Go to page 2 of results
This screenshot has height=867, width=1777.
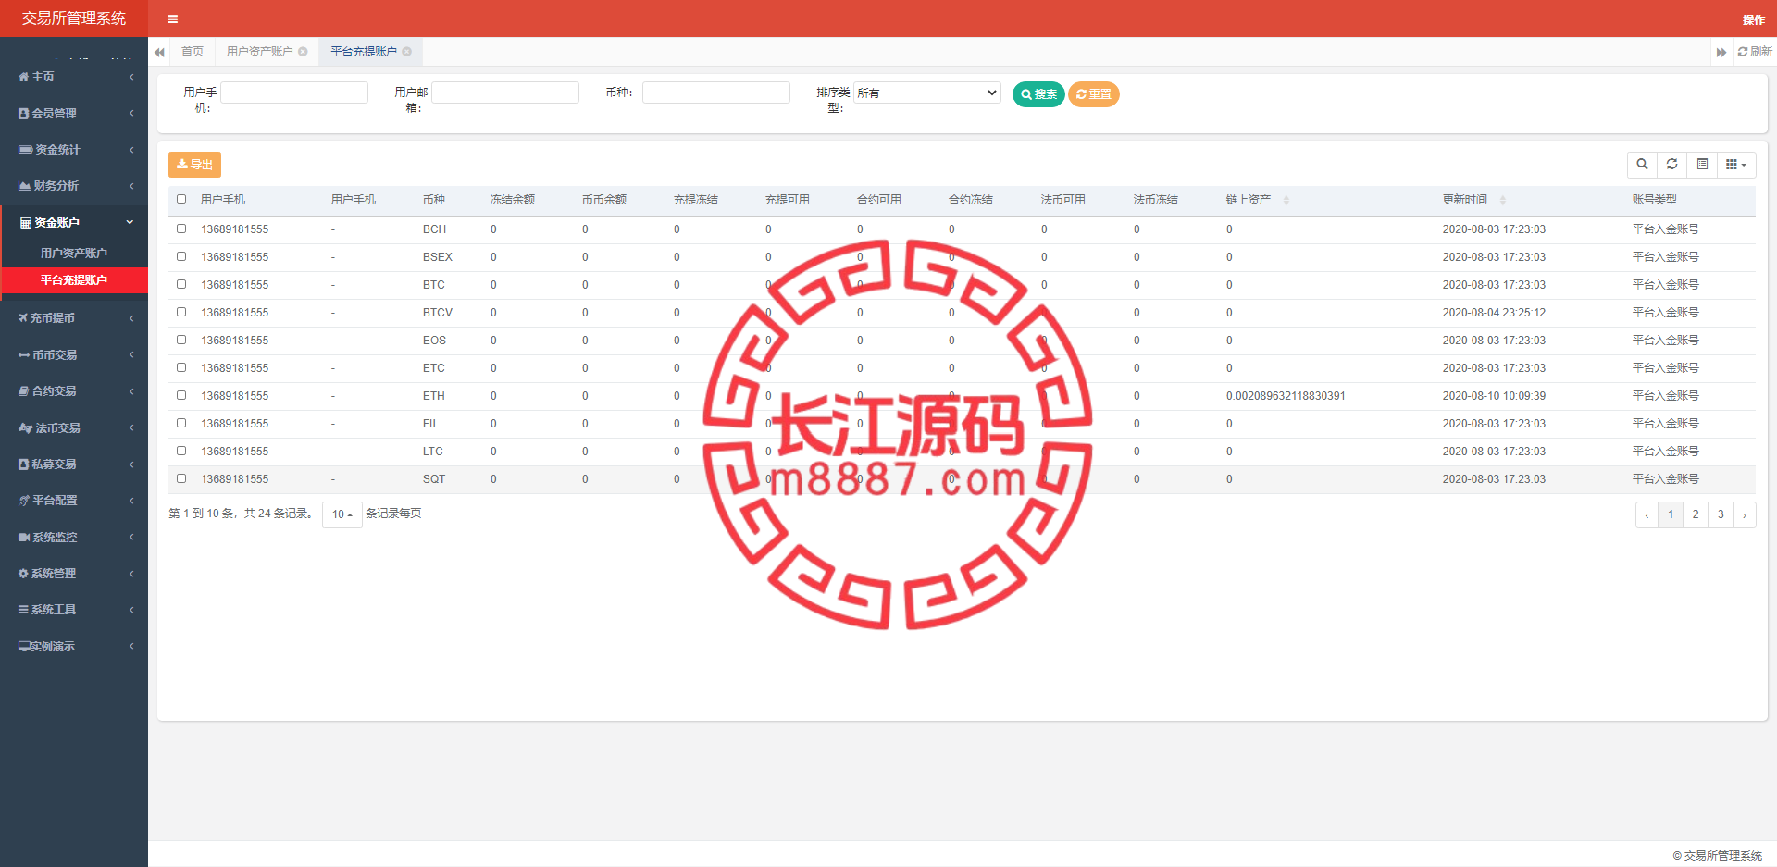(x=1696, y=514)
